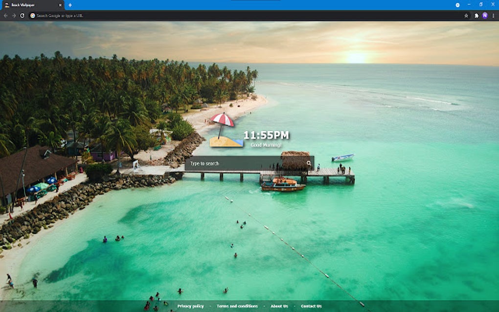Bookmark this page with the star icon
Image resolution: width=499 pixels, height=312 pixels.
coord(466,15)
